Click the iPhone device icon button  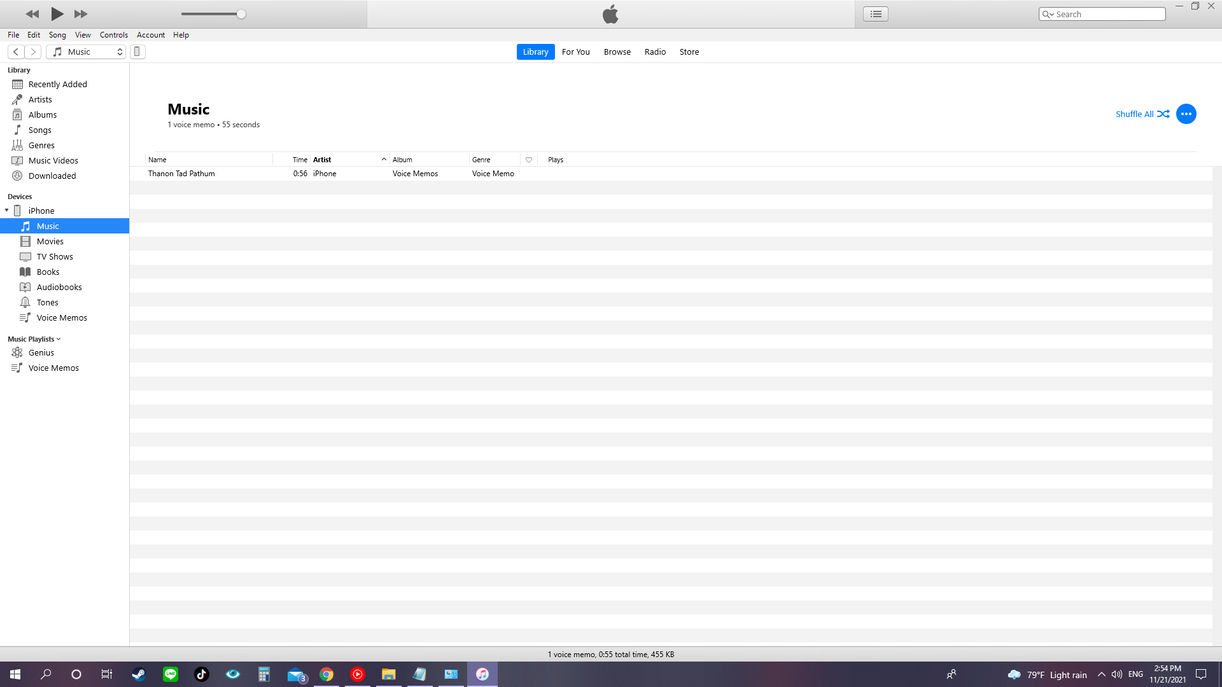[x=137, y=52]
